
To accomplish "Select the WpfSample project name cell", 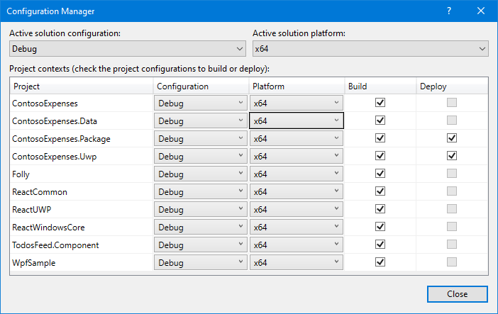I will coord(82,262).
